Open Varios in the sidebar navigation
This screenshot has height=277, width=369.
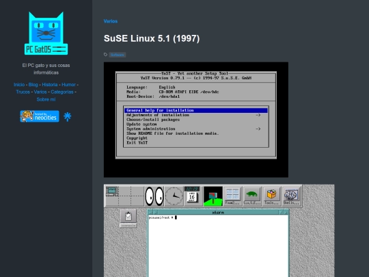coord(40,92)
